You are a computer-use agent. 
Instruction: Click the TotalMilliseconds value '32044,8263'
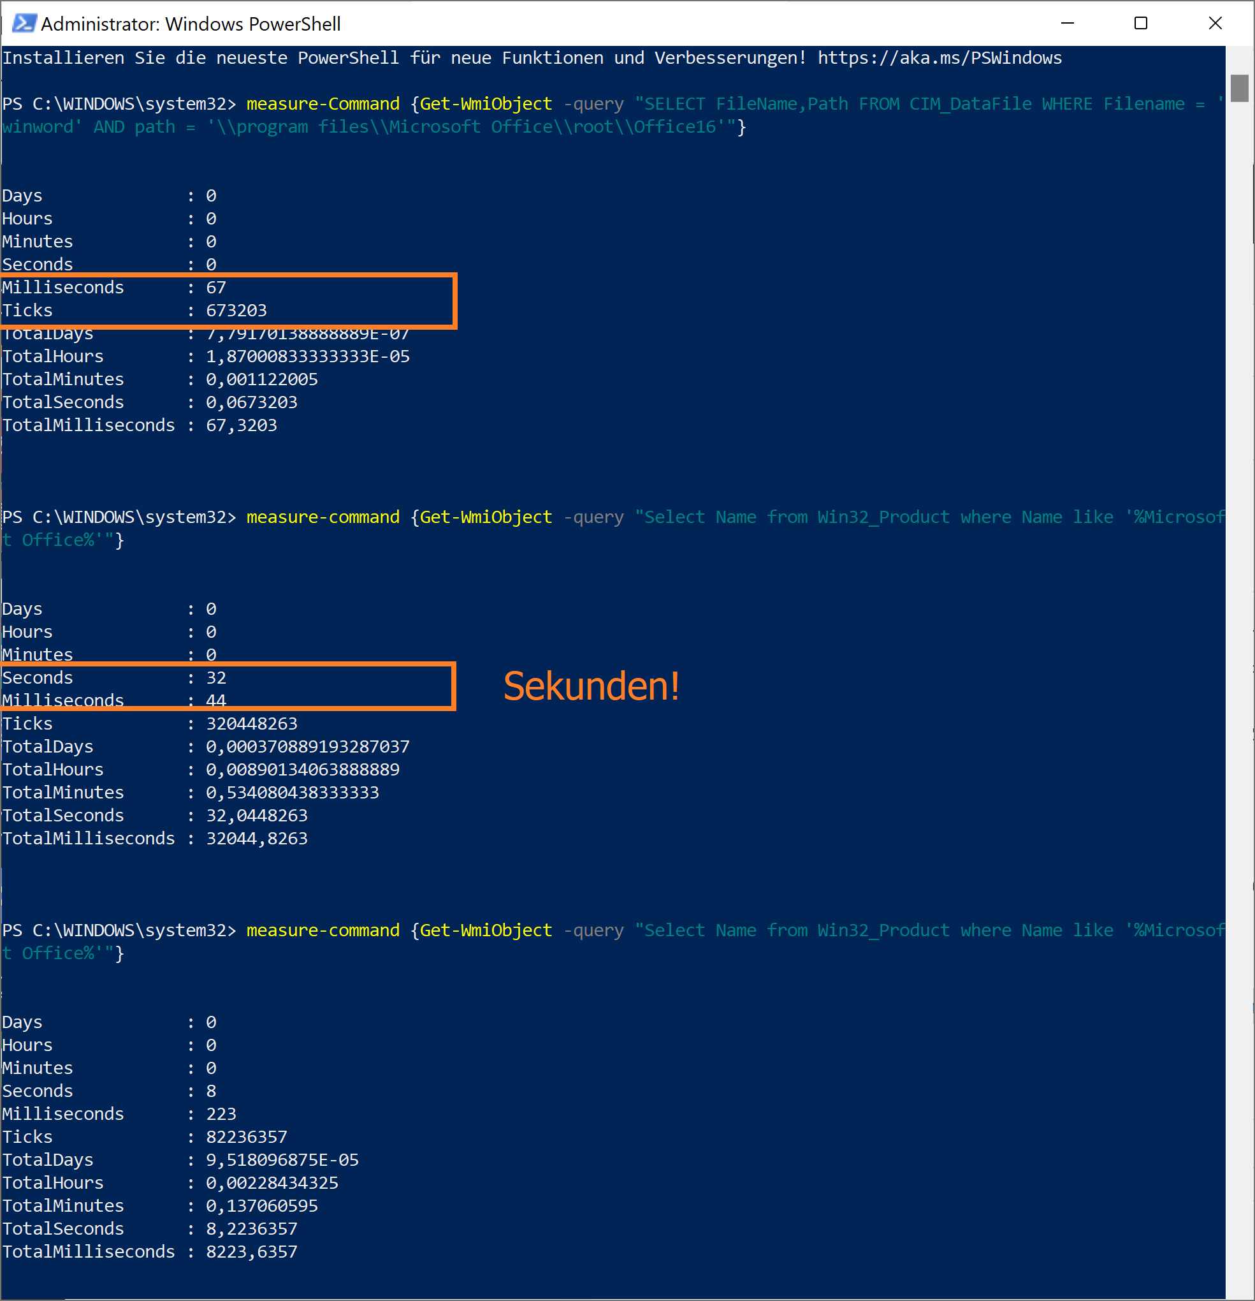point(257,839)
